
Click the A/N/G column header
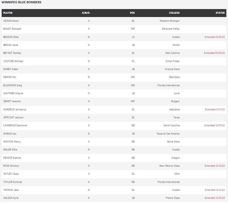[86, 13]
